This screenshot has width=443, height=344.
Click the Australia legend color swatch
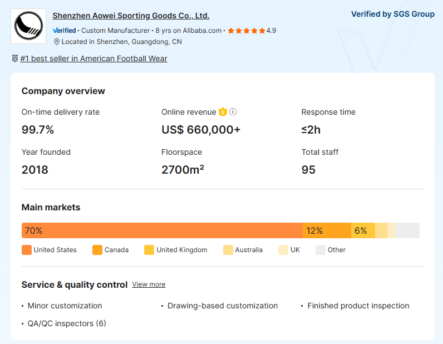(228, 250)
